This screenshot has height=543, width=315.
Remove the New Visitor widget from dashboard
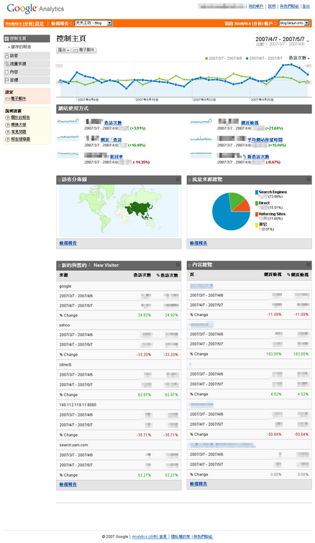(178, 264)
